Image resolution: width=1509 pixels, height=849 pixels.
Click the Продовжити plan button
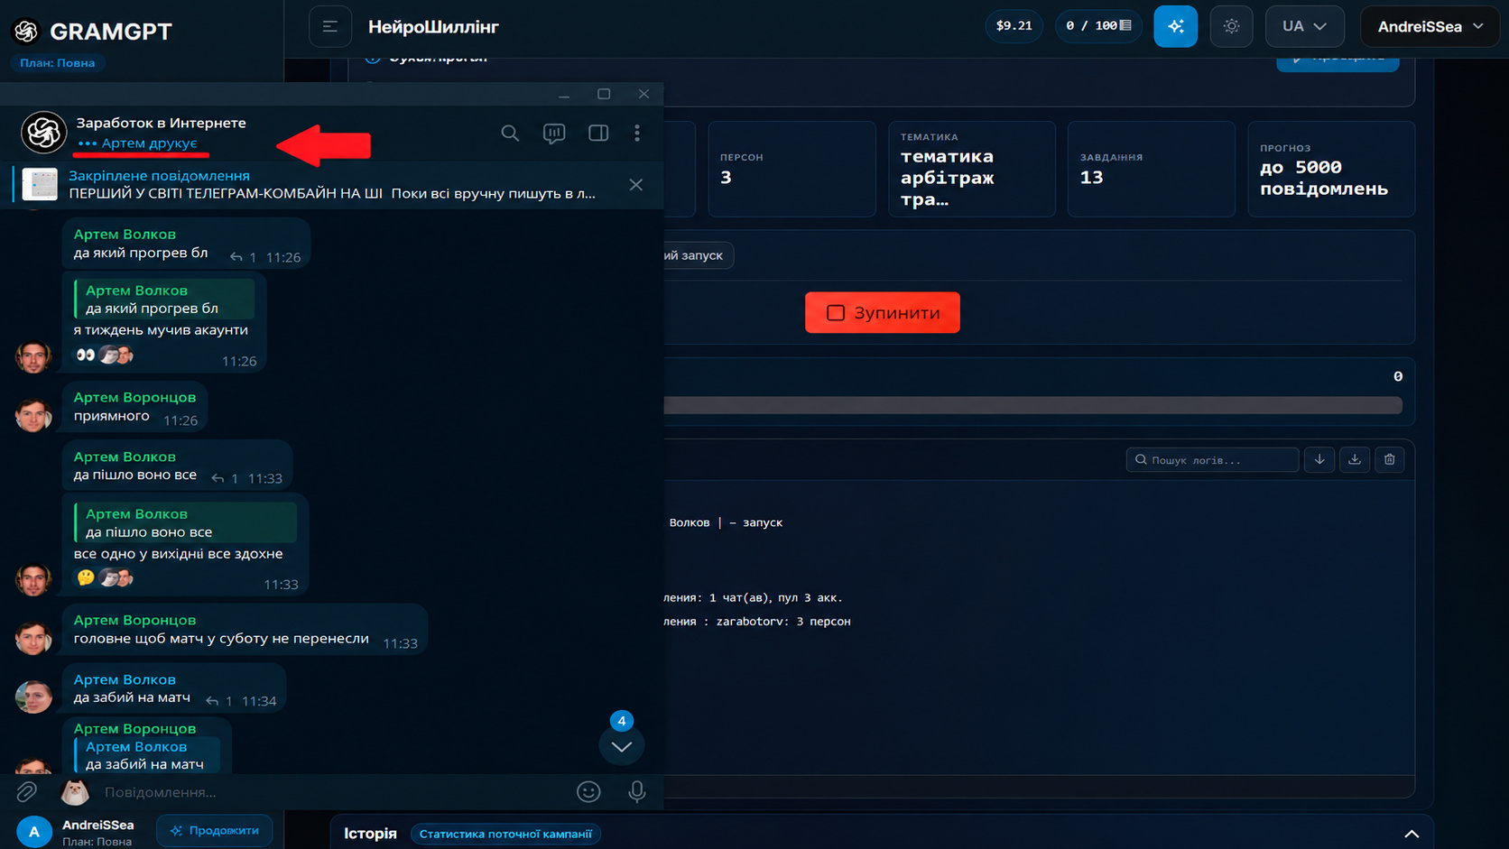(x=215, y=830)
